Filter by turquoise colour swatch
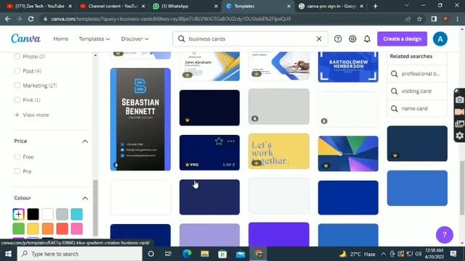 (77, 214)
